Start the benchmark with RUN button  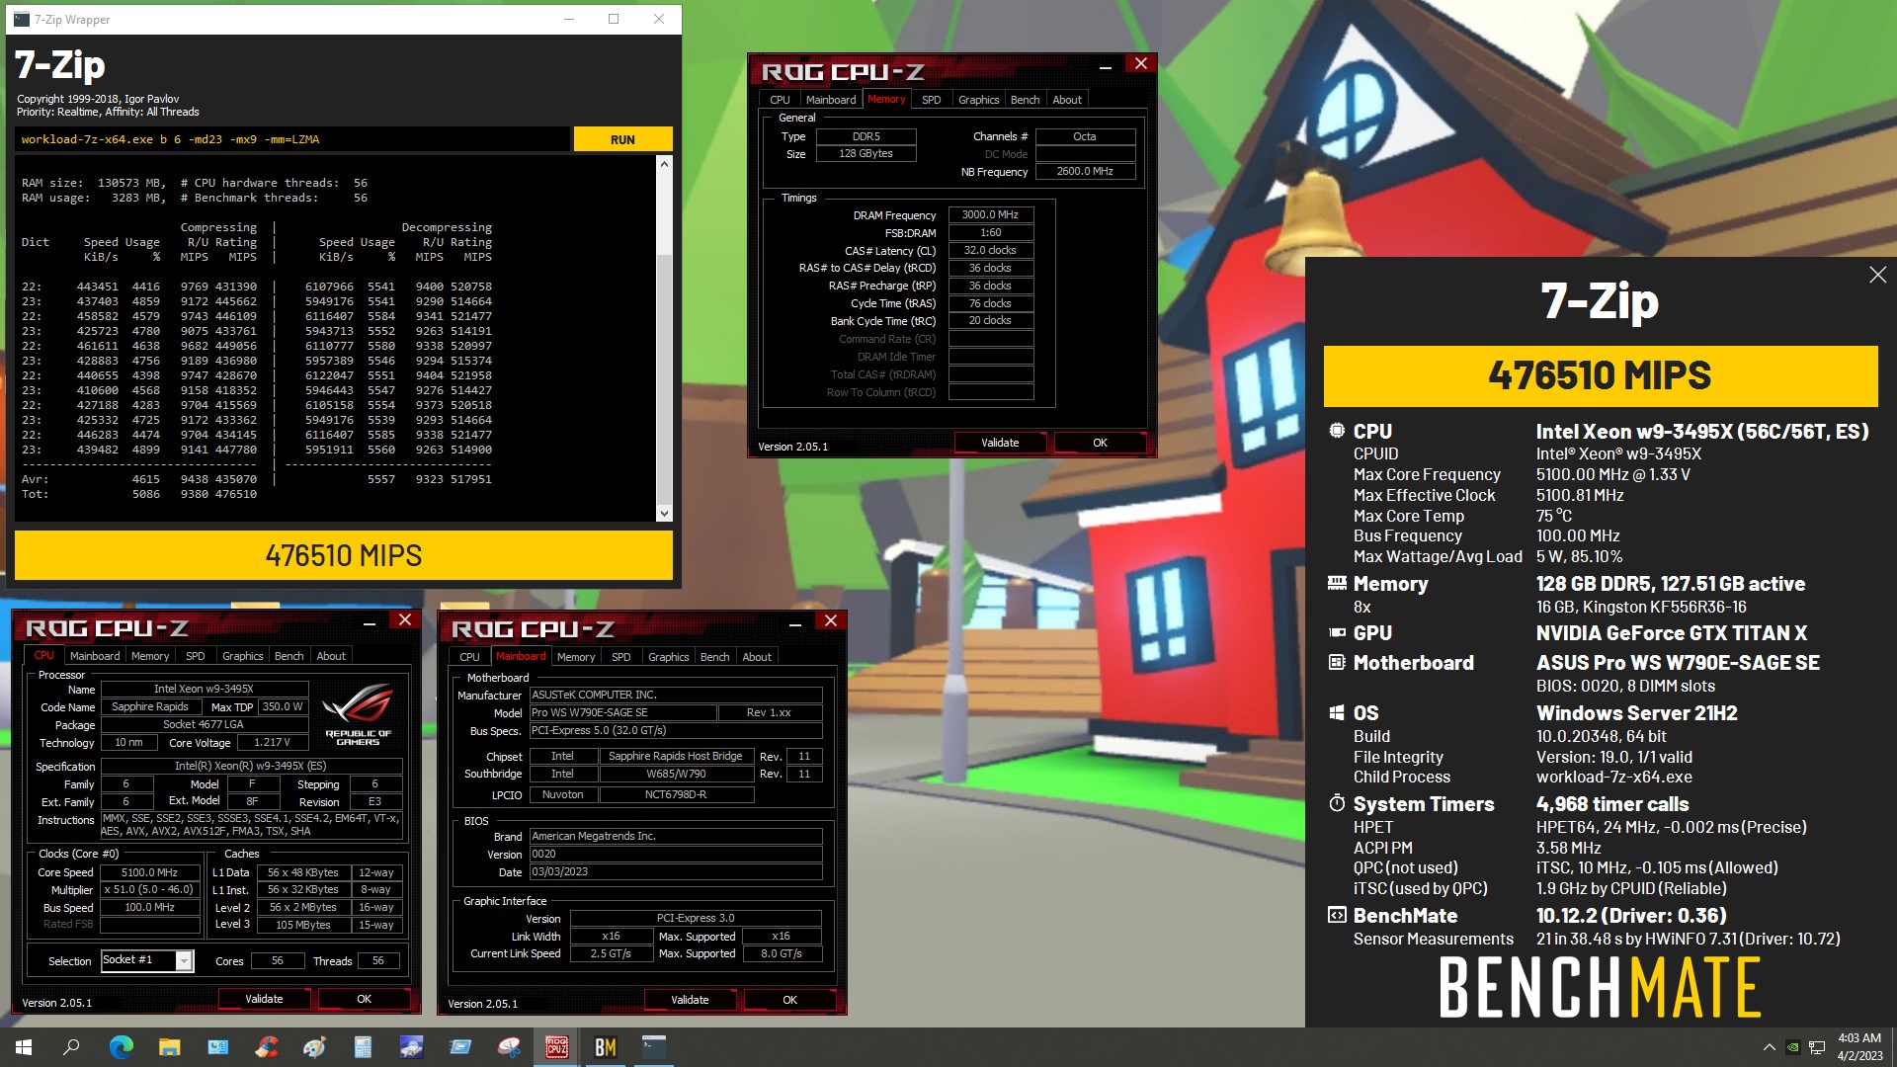pyautogui.click(x=622, y=139)
